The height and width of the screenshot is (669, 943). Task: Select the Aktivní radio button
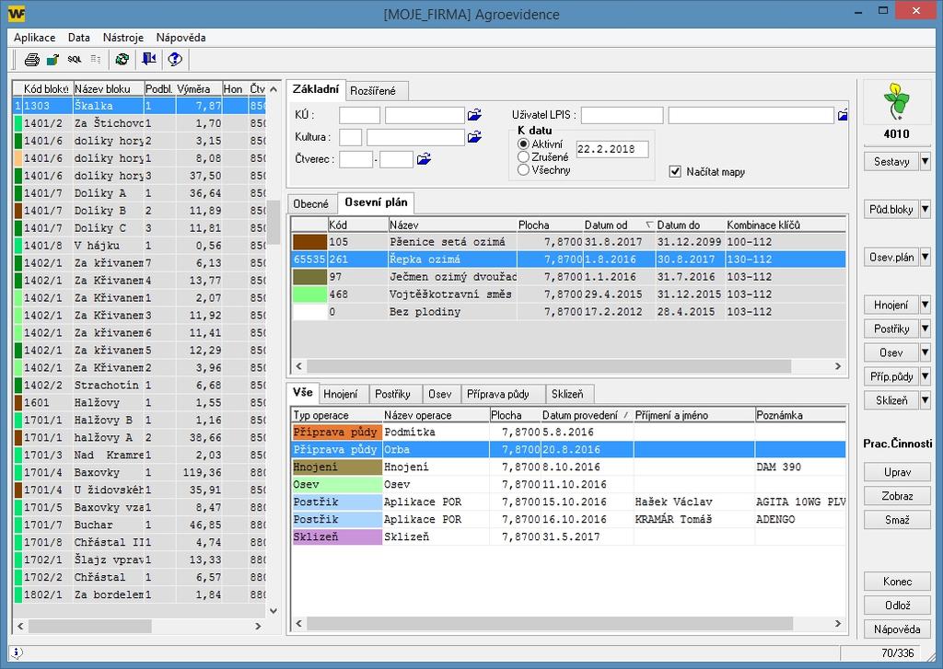pos(523,144)
